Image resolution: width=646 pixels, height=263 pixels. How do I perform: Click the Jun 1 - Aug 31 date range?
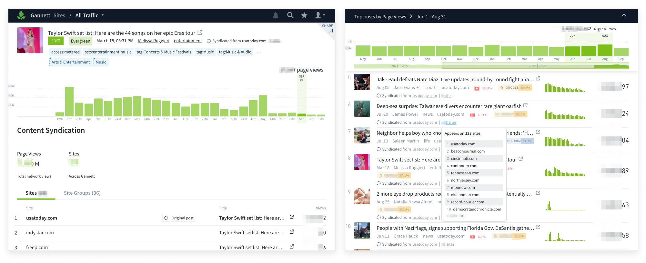click(431, 17)
